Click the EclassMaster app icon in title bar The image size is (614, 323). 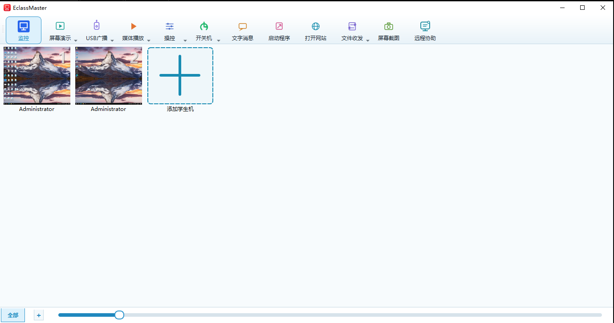(7, 8)
